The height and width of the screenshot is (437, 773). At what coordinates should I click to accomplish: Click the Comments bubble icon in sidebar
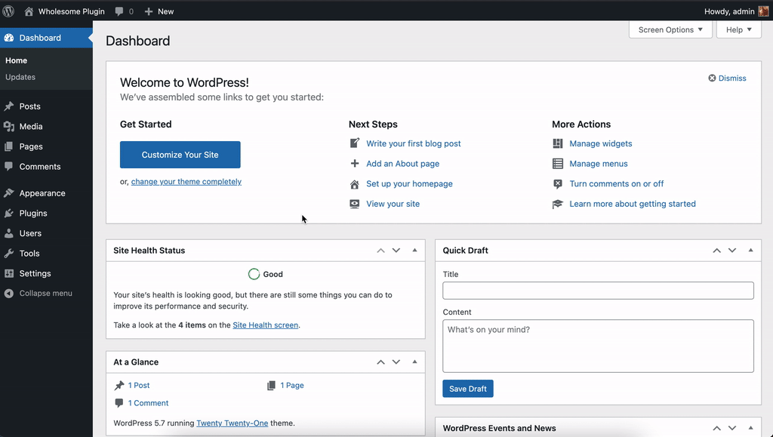pos(9,167)
